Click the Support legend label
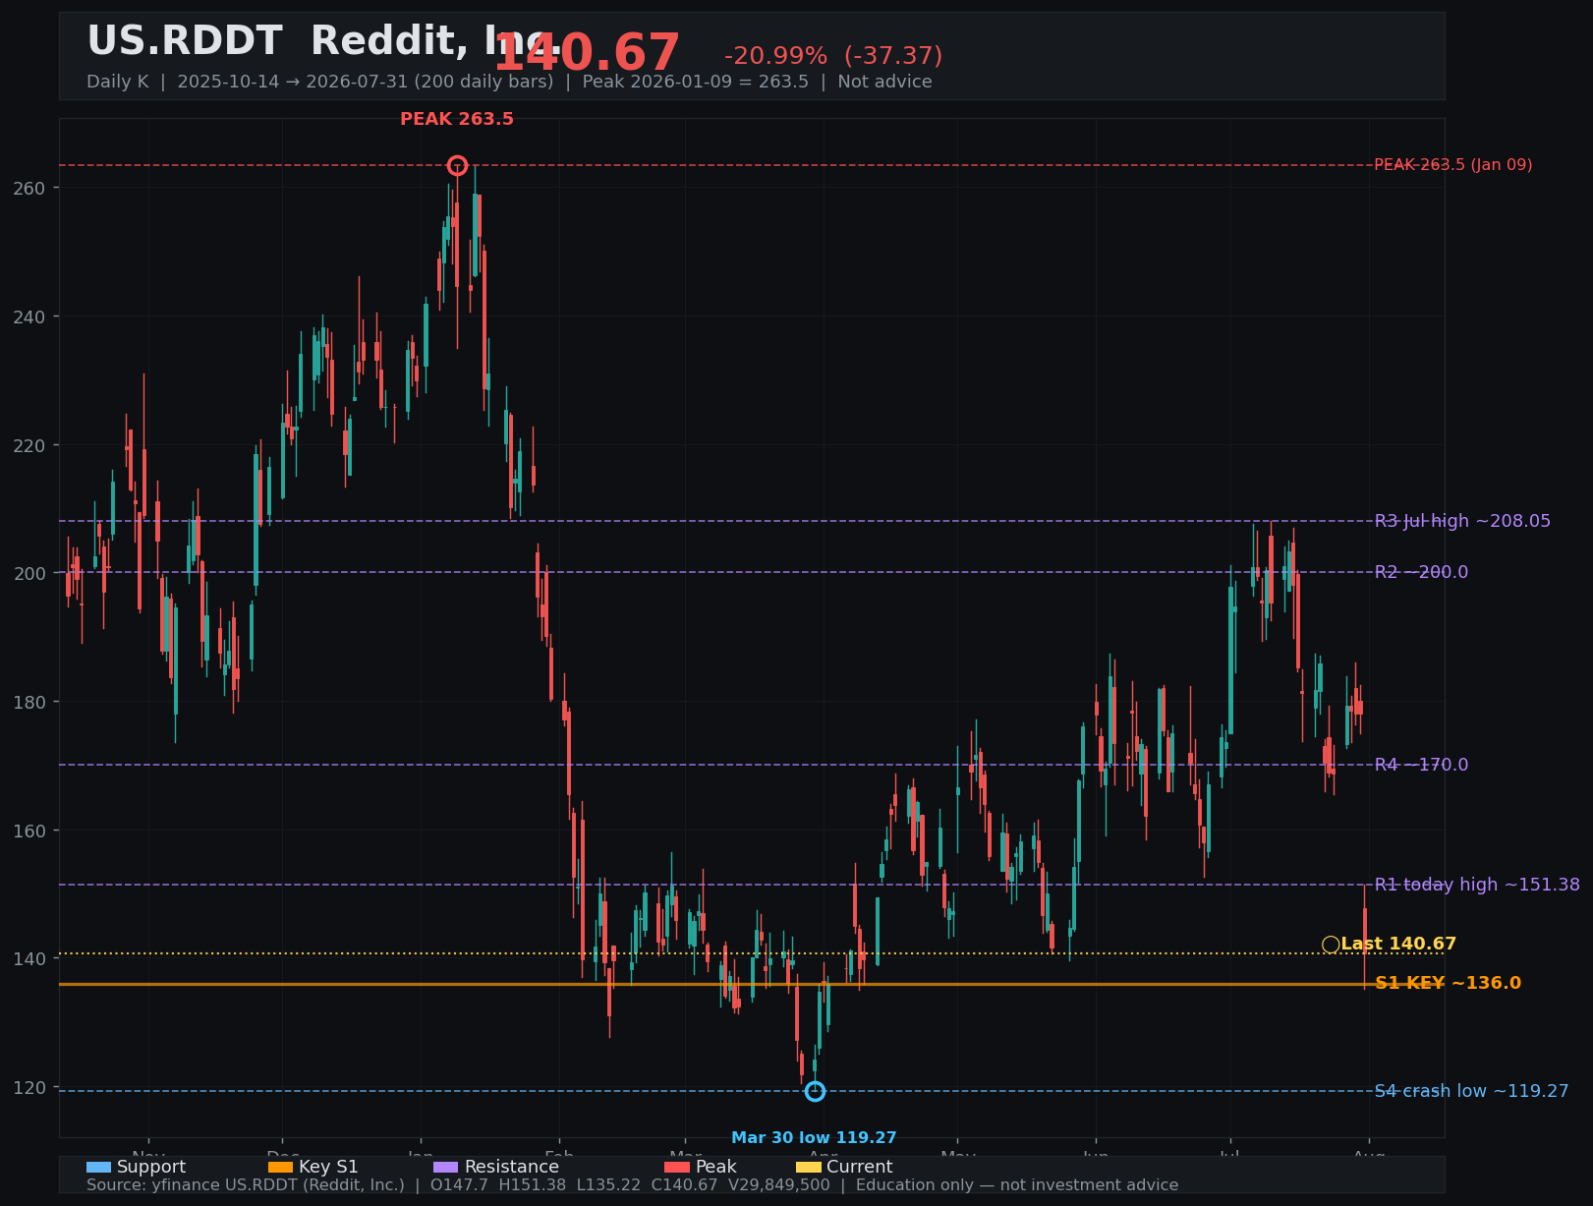 [151, 1167]
